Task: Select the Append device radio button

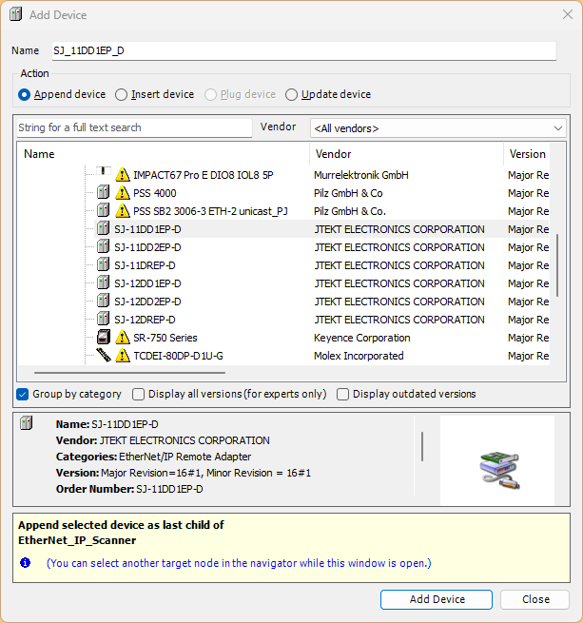Action: [24, 94]
